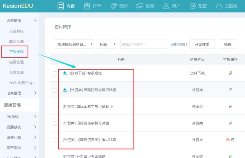Click 资料下载 in the 所属栏目 column
Viewport: 245px width, 158px height.
click(x=197, y=73)
